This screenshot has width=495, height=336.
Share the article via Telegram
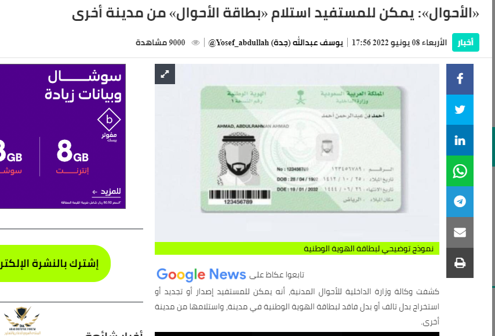460,201
